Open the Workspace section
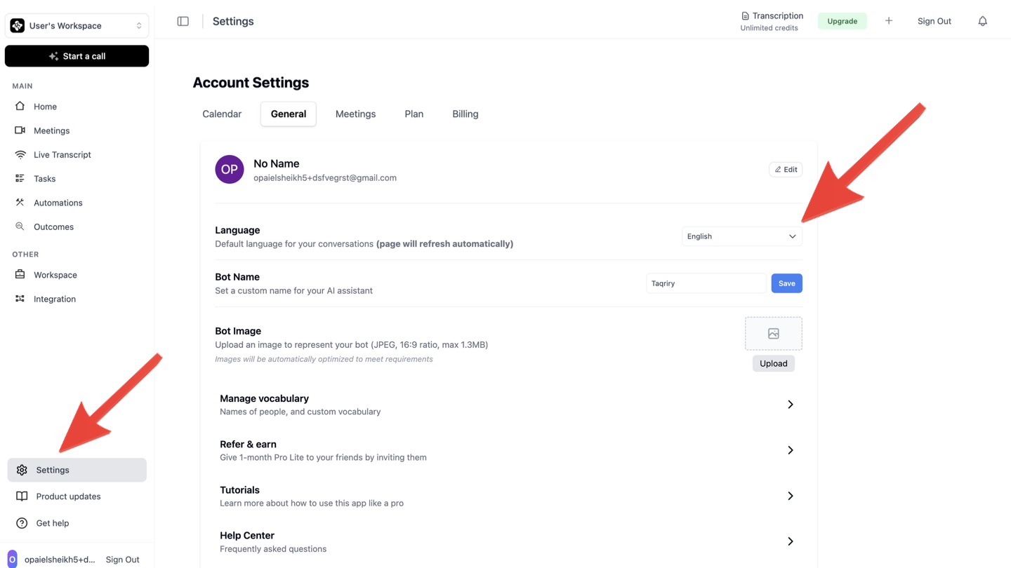 point(55,274)
